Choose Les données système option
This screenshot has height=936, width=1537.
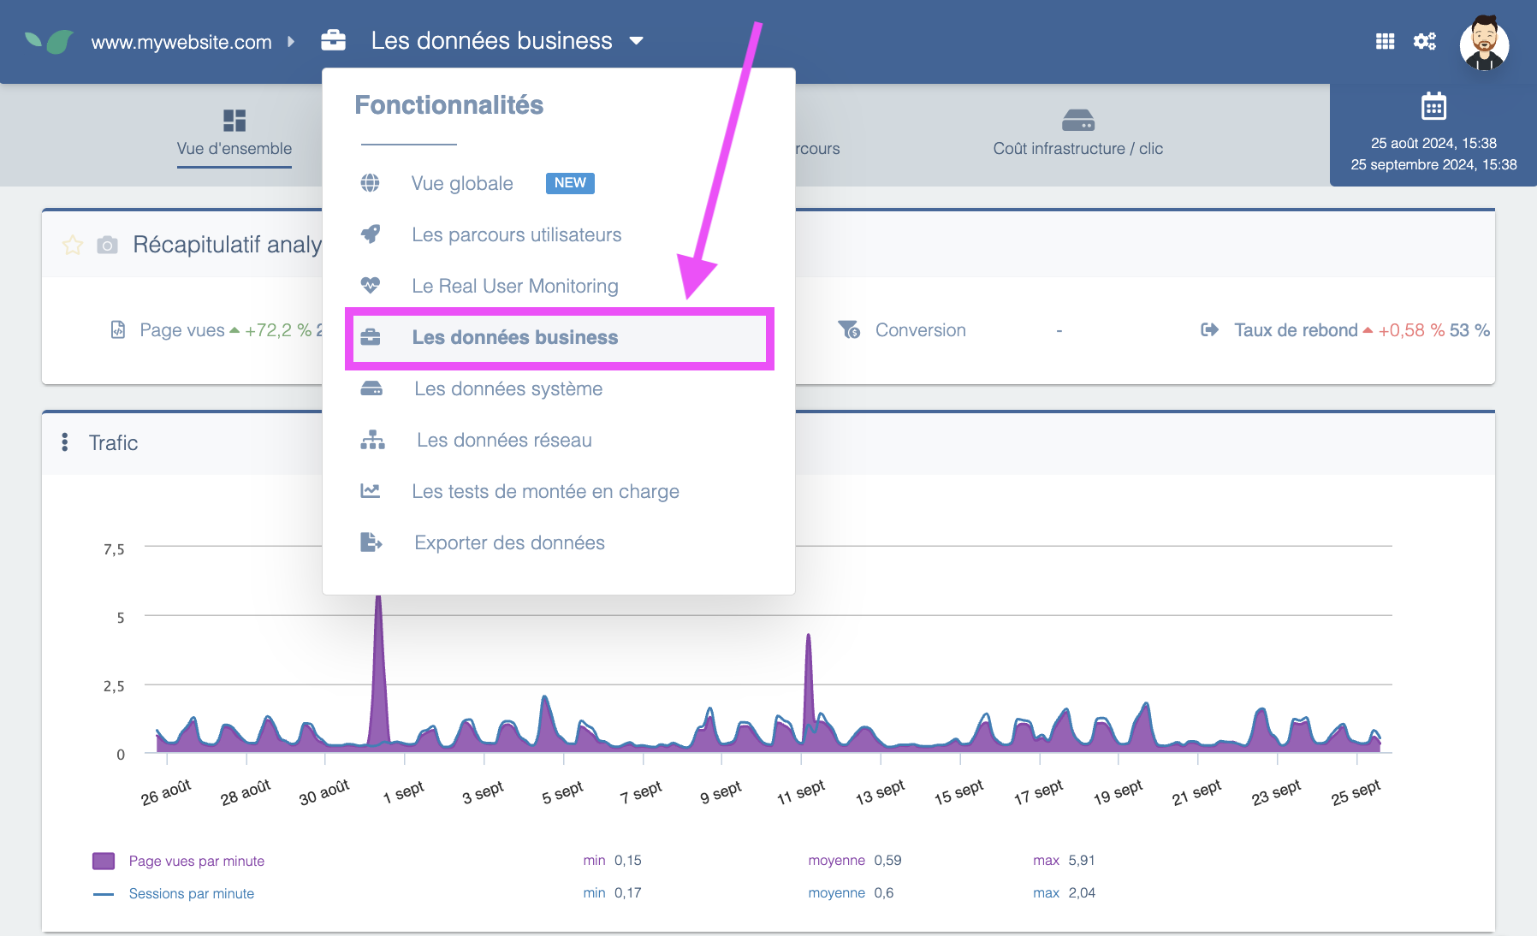click(x=508, y=388)
